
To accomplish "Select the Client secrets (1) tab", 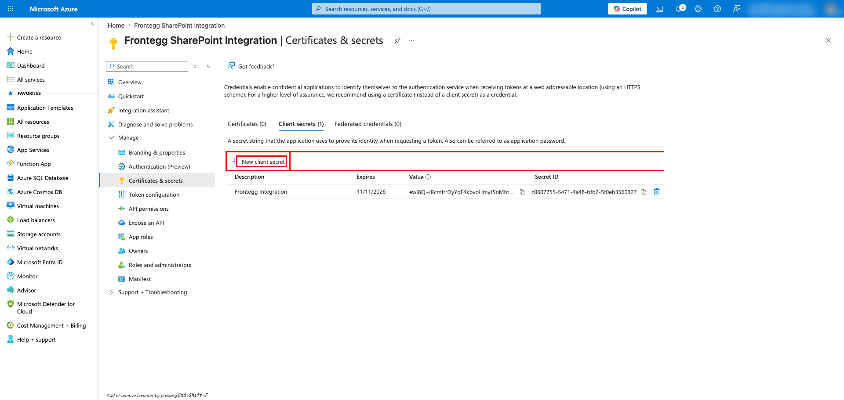I will (301, 124).
